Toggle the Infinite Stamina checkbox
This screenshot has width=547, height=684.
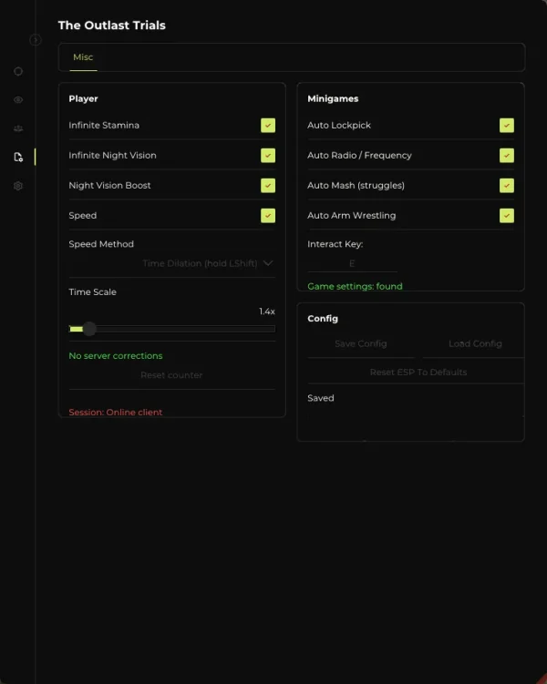tap(268, 125)
